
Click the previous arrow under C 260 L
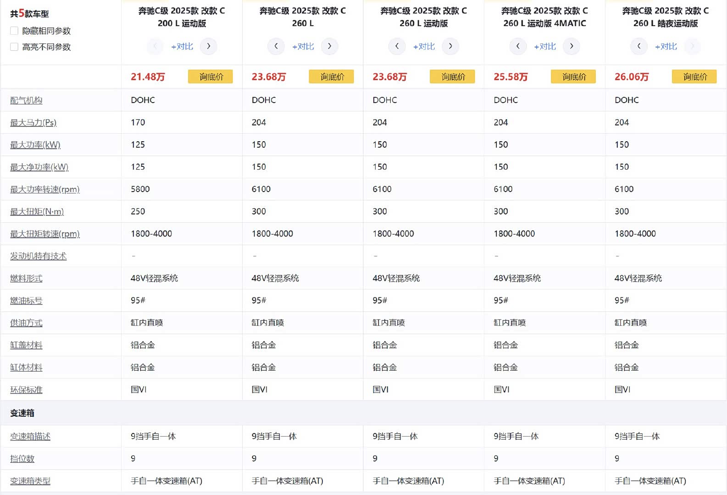tap(276, 46)
